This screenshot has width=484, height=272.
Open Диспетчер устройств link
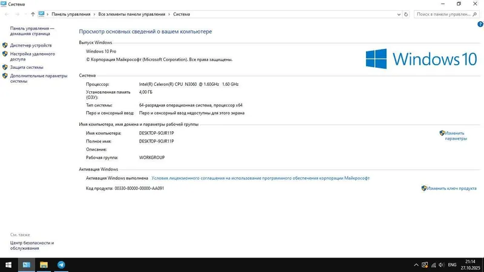pos(31,45)
